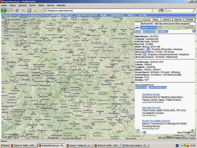The image size is (197, 148).
Task: Click the SIN arrival airport code
Action: 144,54
